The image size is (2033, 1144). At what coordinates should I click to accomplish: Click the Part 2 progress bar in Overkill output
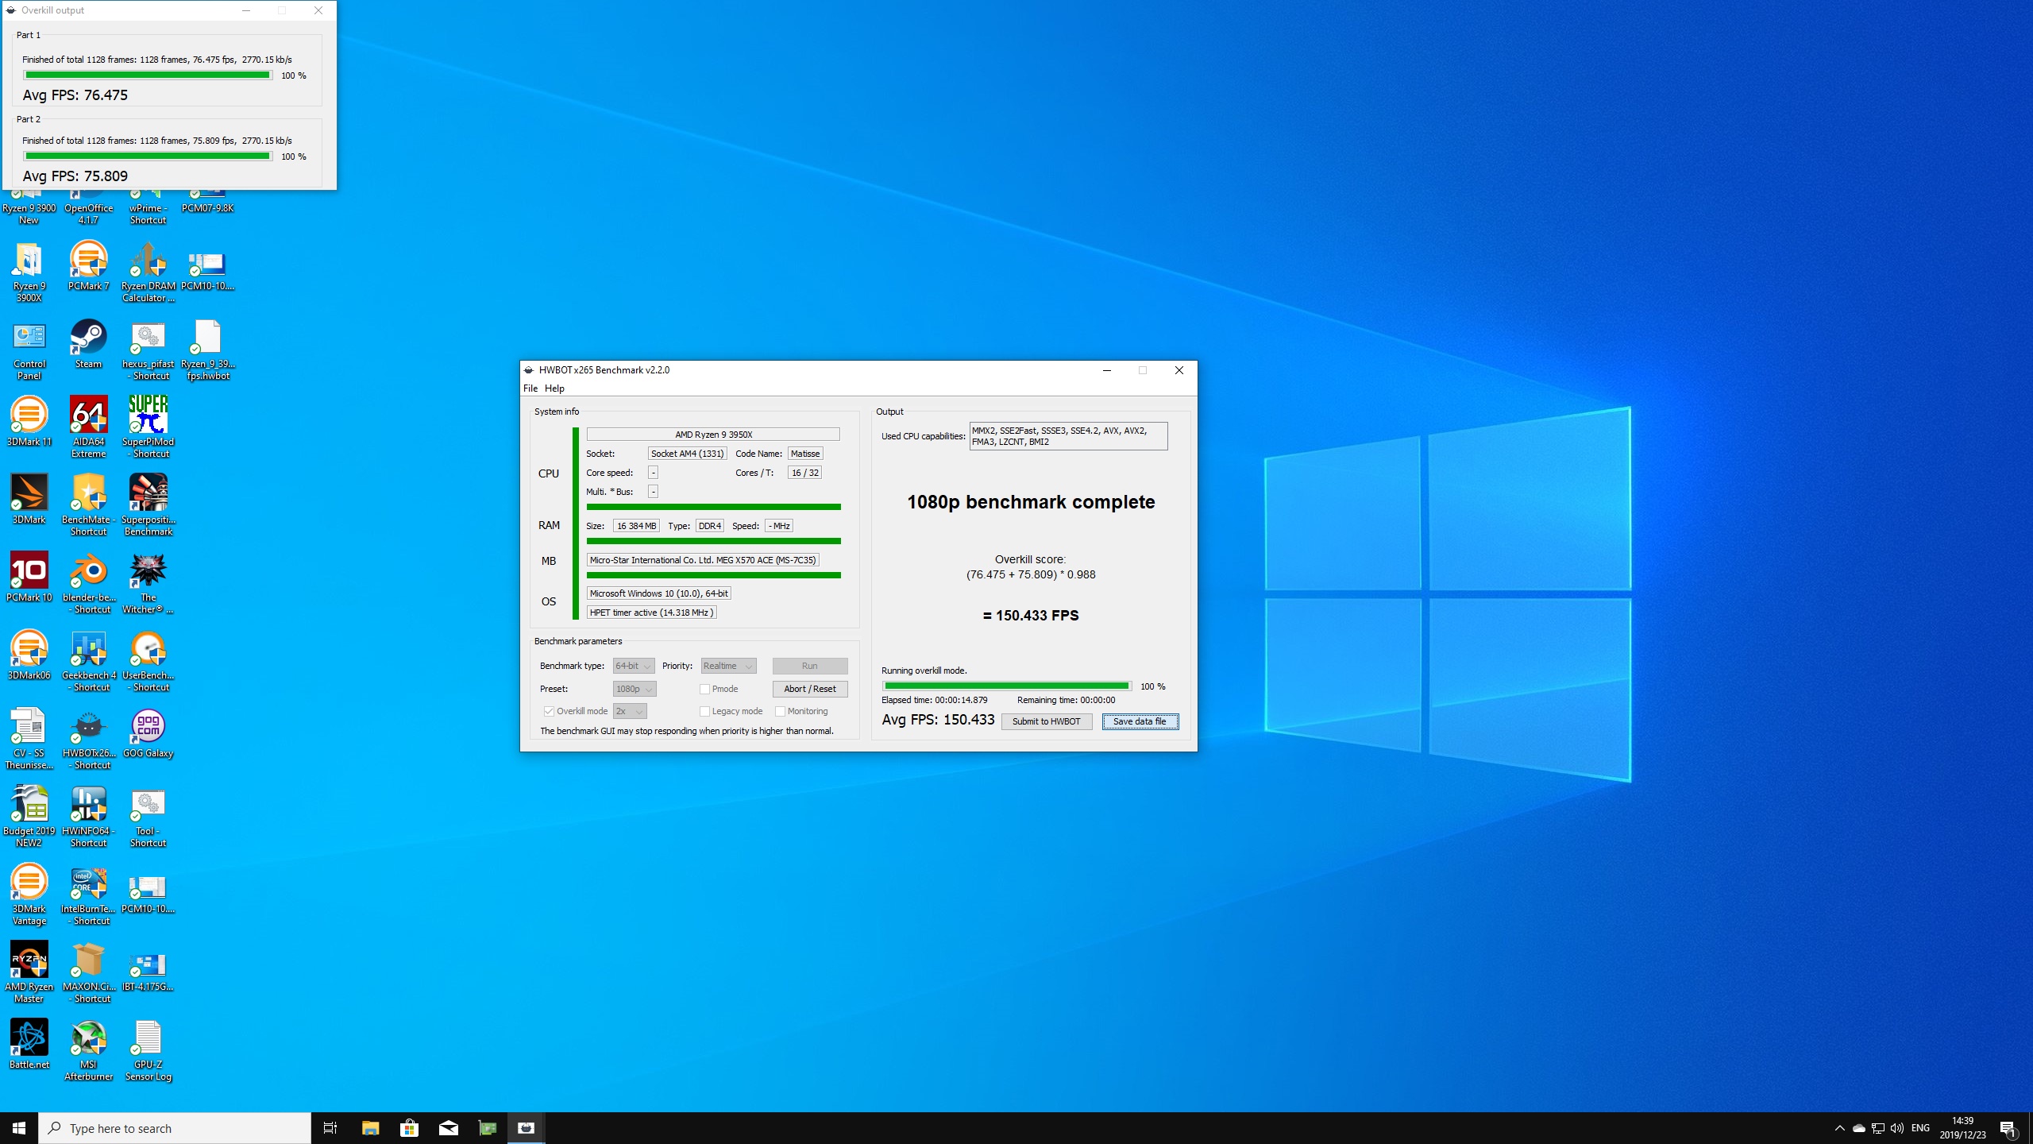(148, 157)
